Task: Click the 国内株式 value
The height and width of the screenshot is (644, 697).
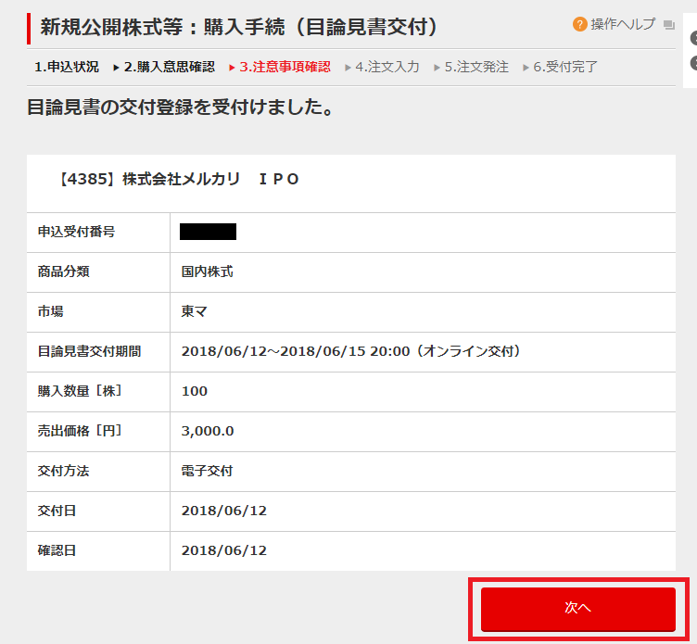Action: [207, 271]
